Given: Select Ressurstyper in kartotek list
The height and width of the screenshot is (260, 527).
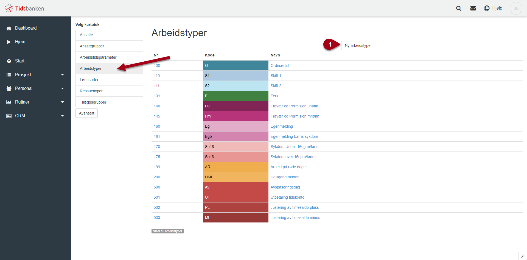Looking at the screenshot, I should [109, 91].
